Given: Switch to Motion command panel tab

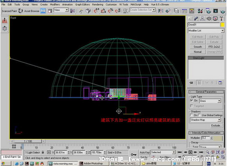Looking at the screenshot, I should point(209,18).
